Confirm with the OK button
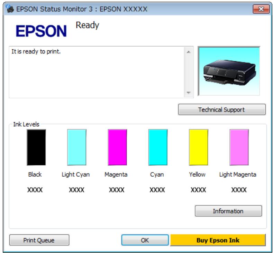 click(x=145, y=240)
